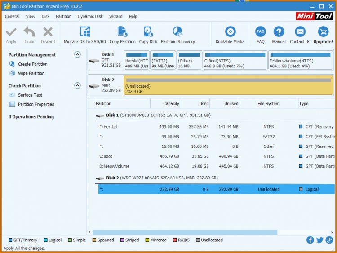Click the Bootable Media icon
The width and height of the screenshot is (337, 253).
pos(230,32)
